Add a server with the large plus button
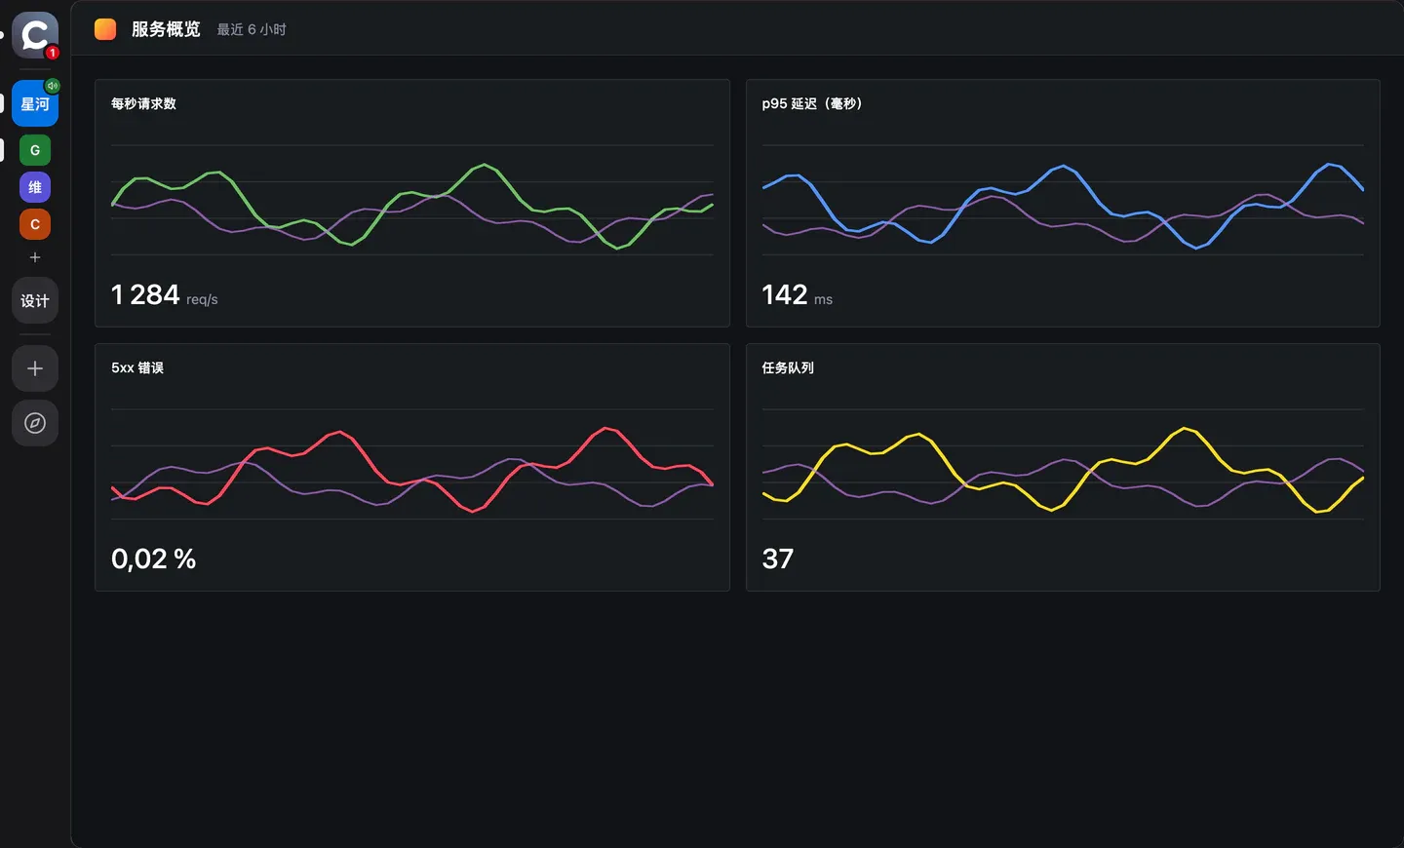Viewport: 1404px width, 848px height. click(35, 368)
